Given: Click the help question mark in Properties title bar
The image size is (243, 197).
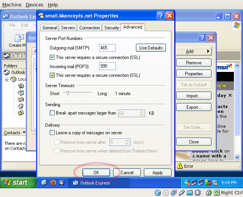Looking at the screenshot, I should tap(161, 16).
